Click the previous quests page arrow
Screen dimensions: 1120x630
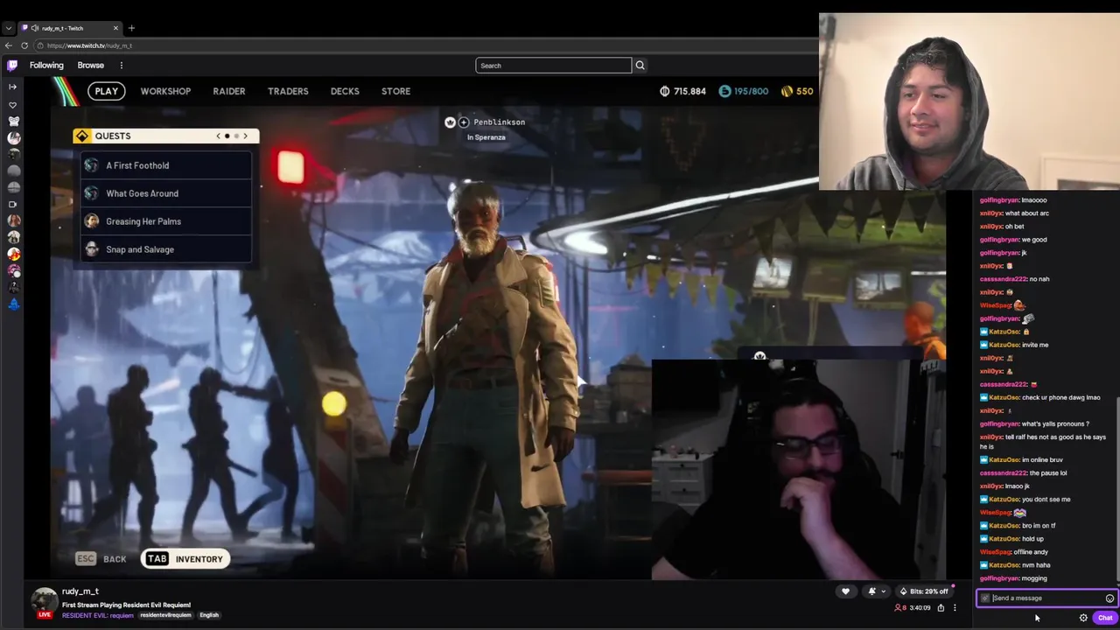coord(219,136)
